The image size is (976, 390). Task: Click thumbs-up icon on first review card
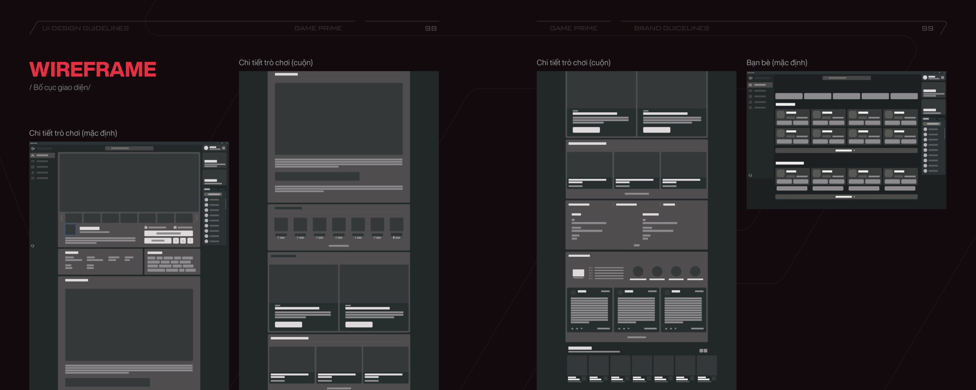coord(572,328)
